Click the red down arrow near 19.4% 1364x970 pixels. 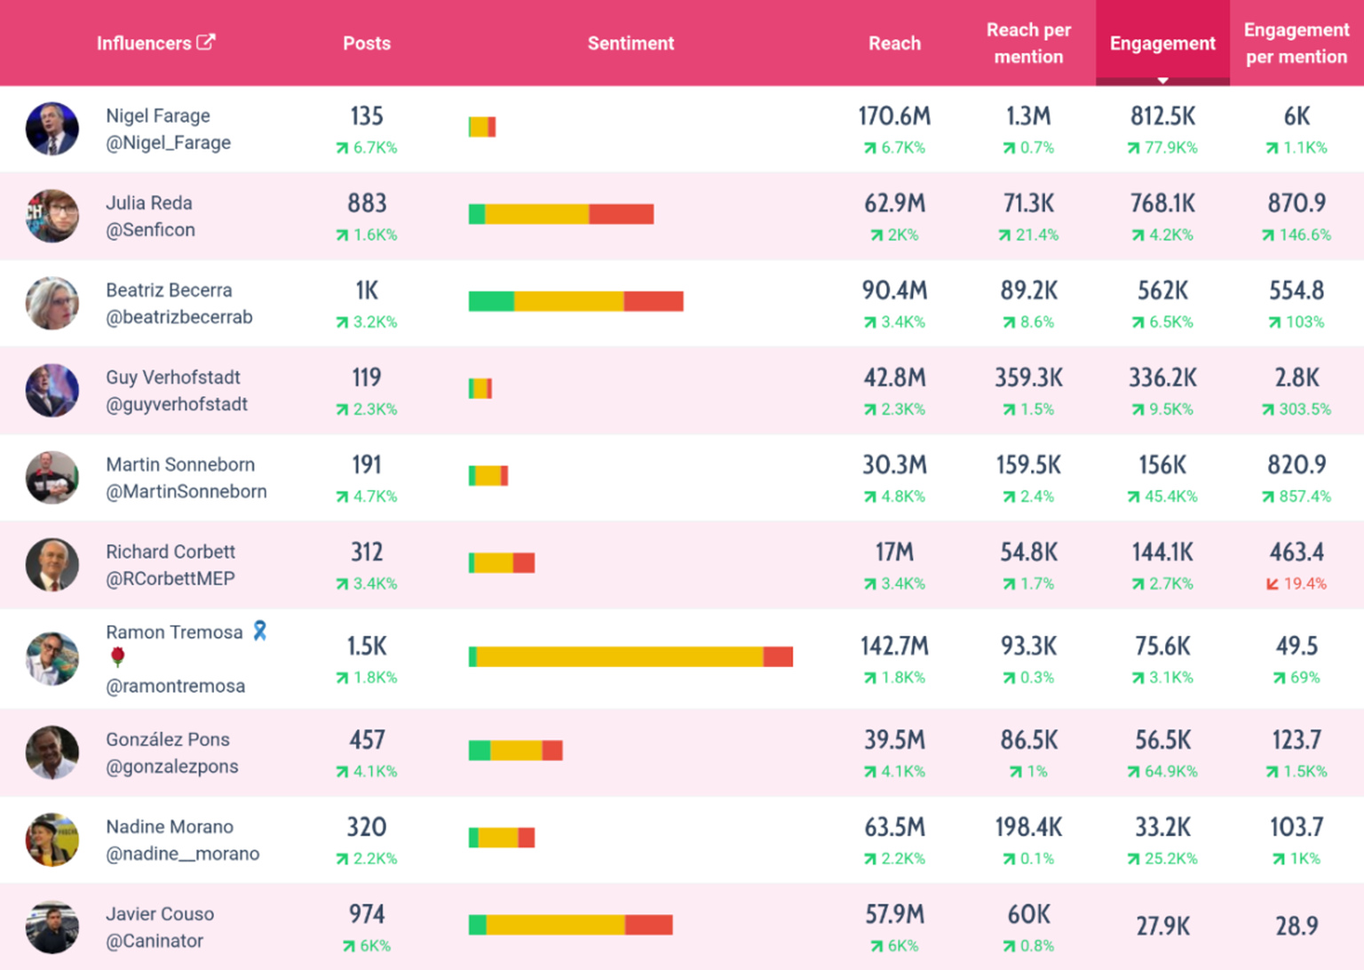coord(1273,584)
